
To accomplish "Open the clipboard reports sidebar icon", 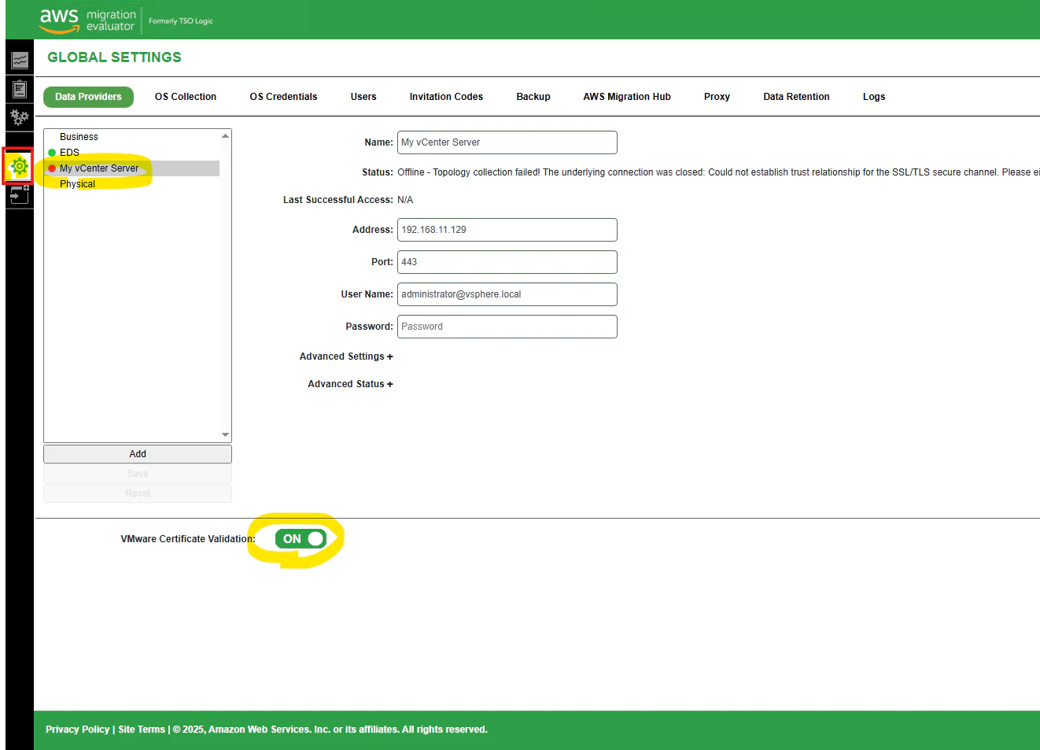I will [x=20, y=90].
